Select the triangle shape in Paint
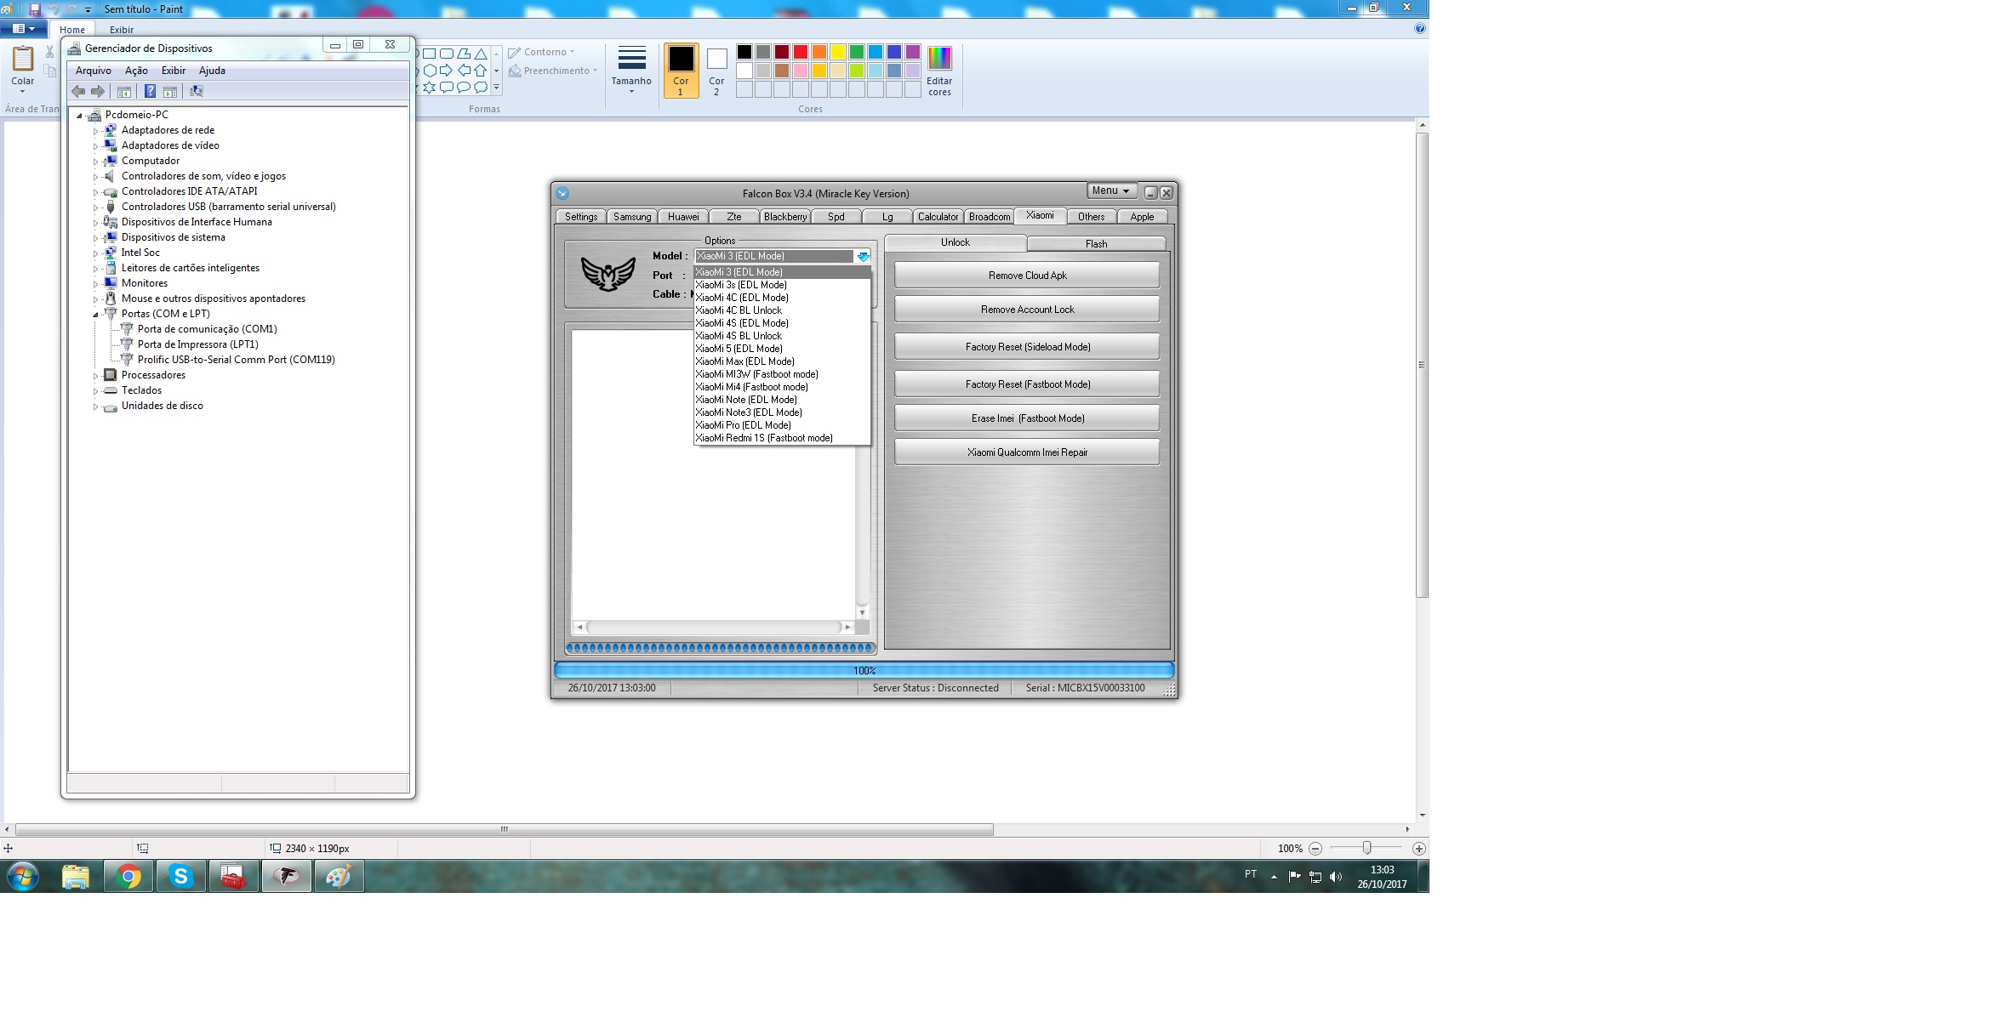 coord(481,54)
